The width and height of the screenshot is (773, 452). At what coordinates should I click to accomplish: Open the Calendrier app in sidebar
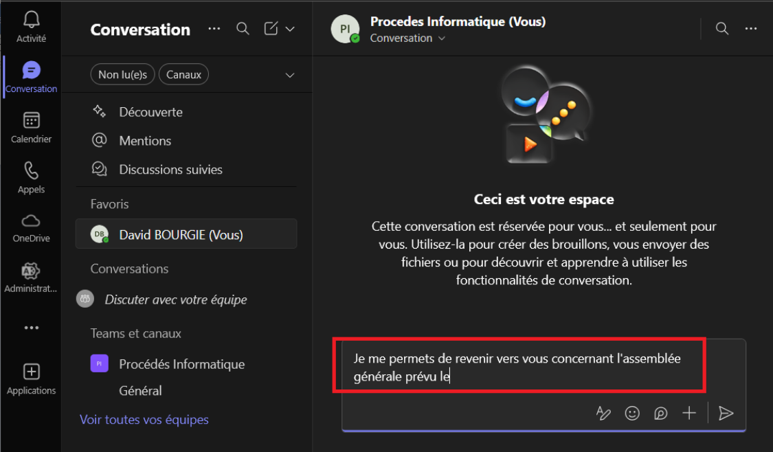click(x=31, y=122)
